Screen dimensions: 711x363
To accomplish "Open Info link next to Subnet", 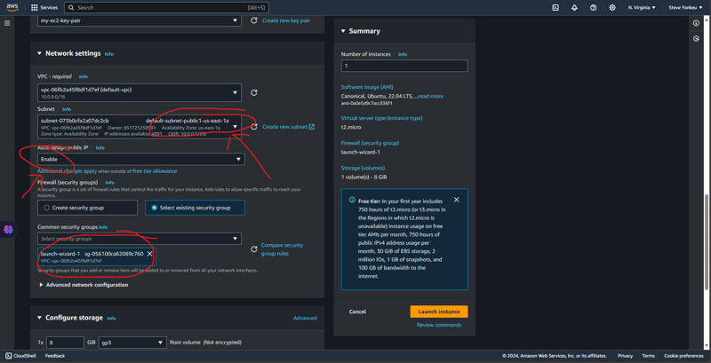I will coord(66,109).
